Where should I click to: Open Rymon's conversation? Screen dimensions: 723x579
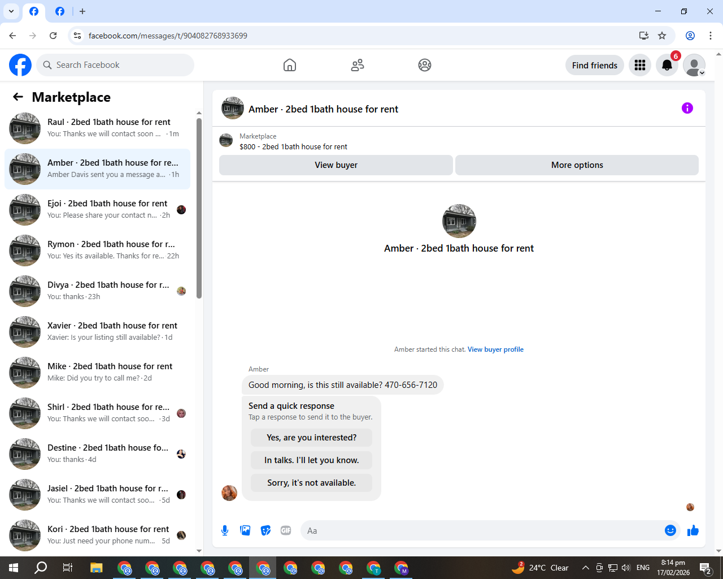(x=97, y=250)
